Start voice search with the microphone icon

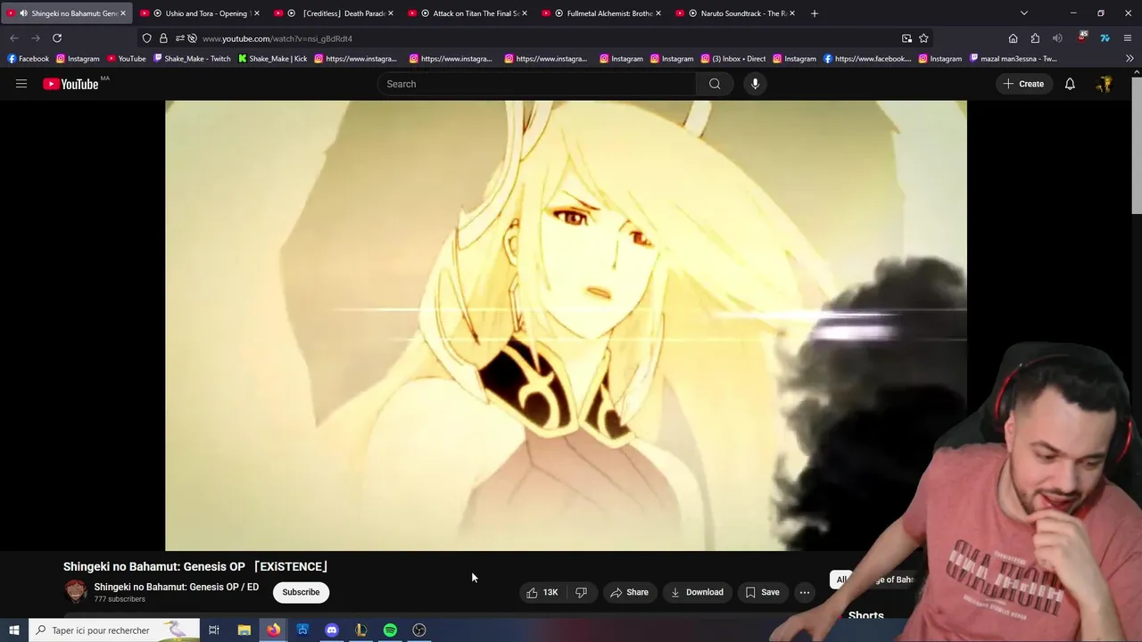755,84
